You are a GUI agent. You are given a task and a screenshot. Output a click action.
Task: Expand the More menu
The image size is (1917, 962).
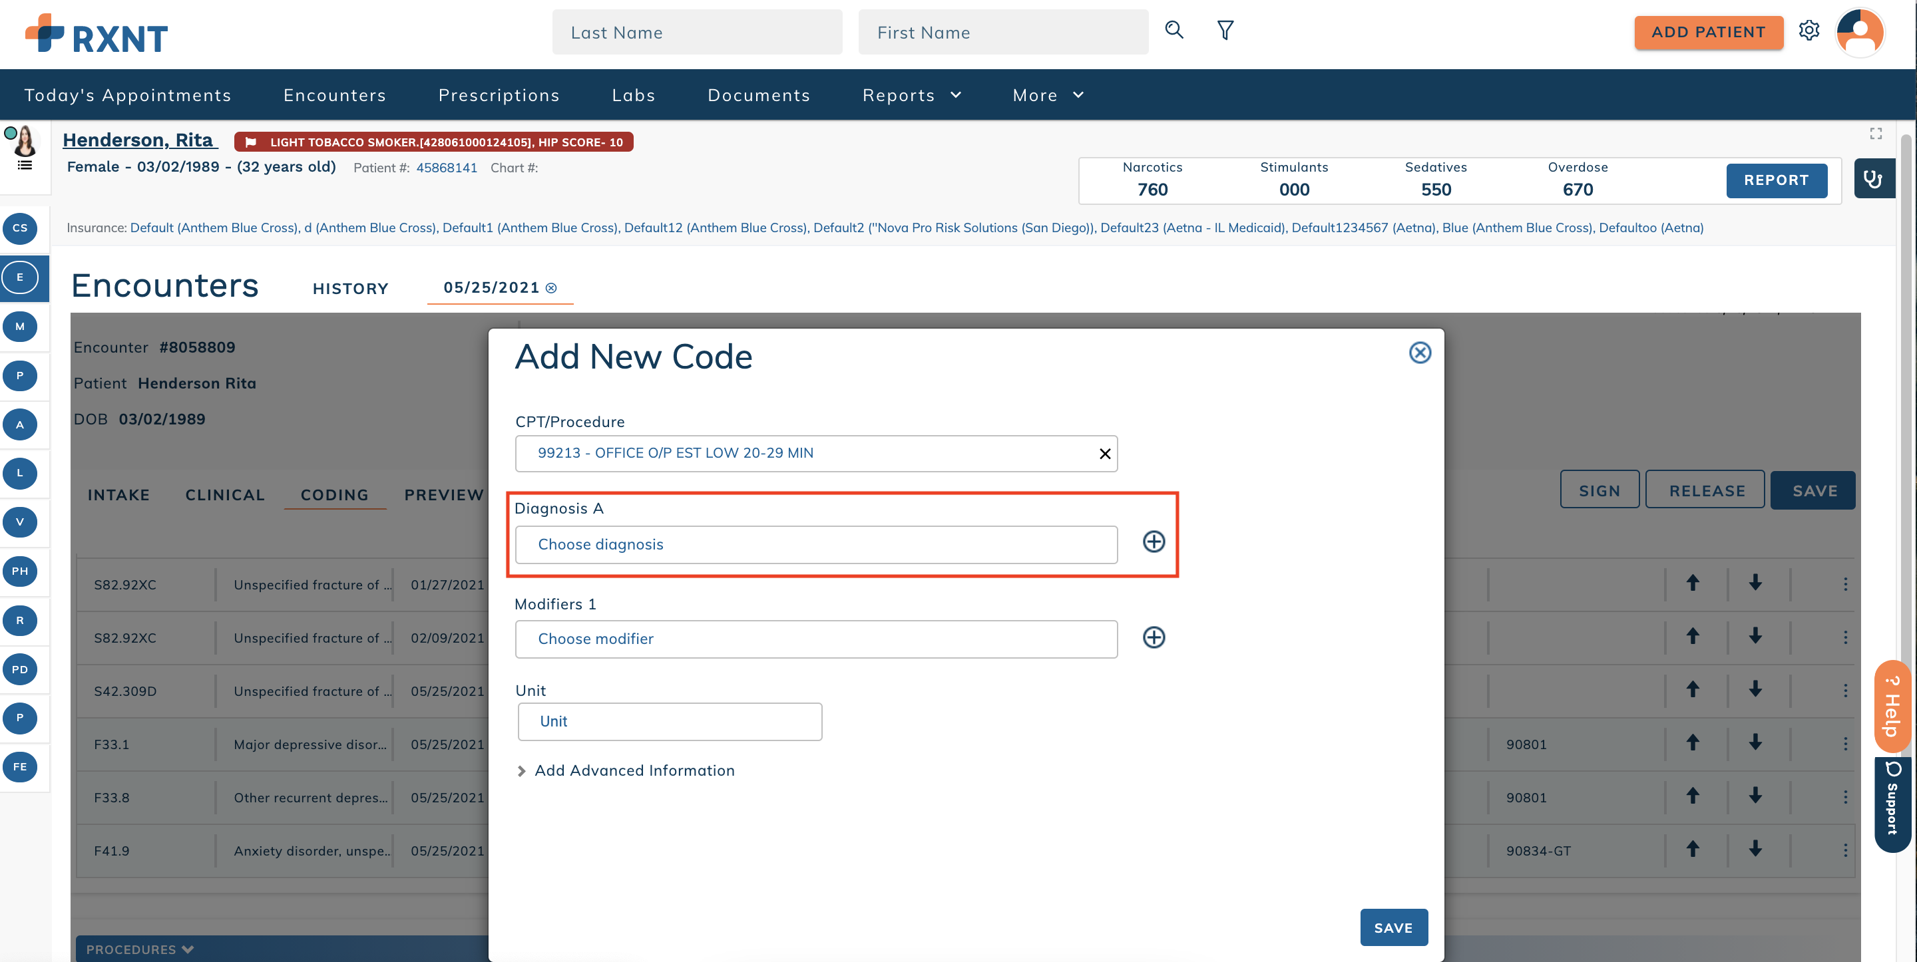(1048, 95)
